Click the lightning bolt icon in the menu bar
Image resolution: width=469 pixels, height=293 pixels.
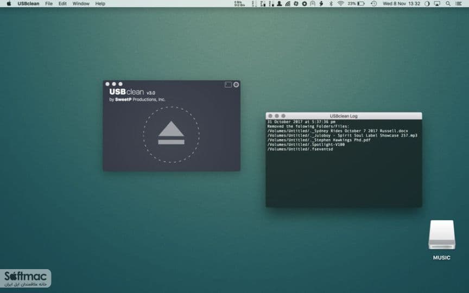pos(321,4)
